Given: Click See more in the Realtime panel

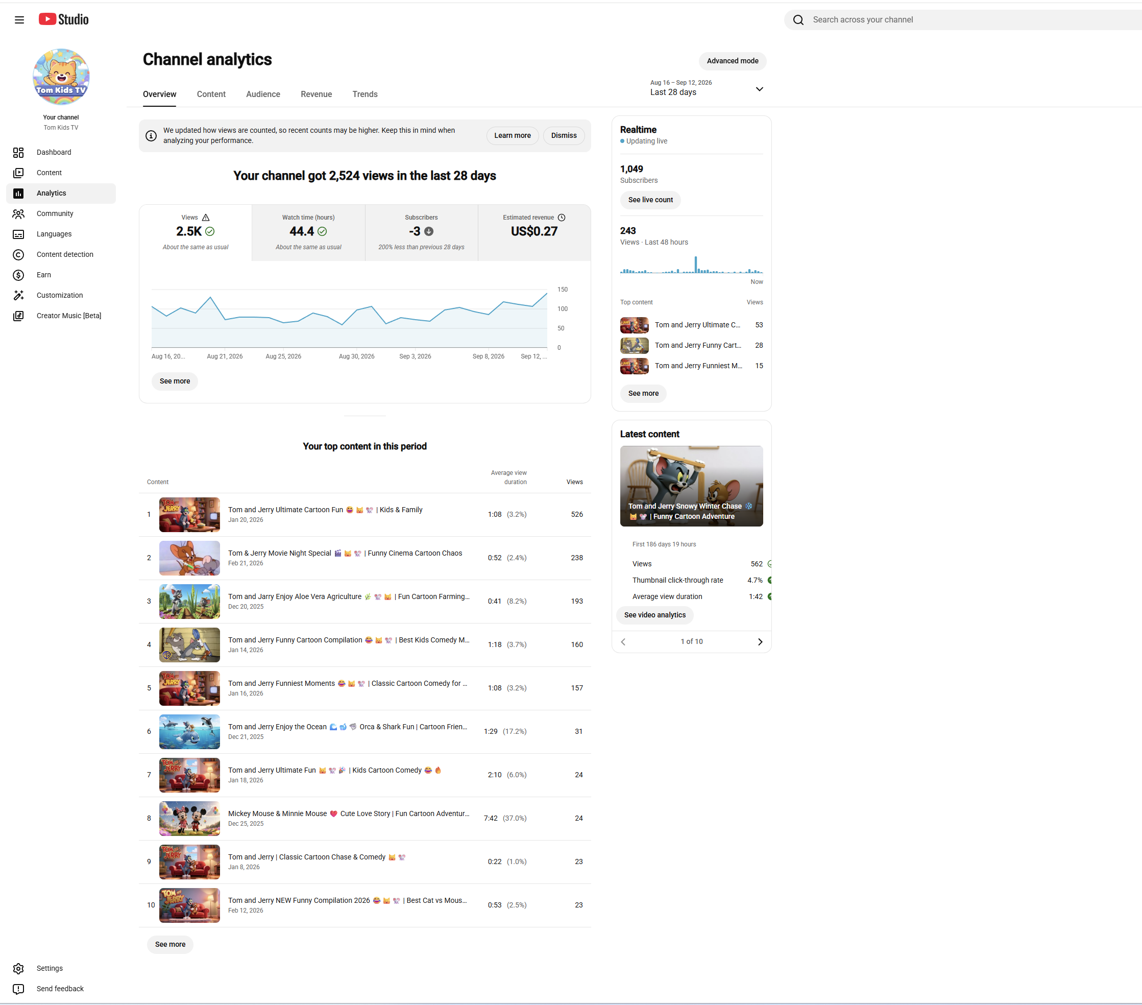Looking at the screenshot, I should (643, 394).
